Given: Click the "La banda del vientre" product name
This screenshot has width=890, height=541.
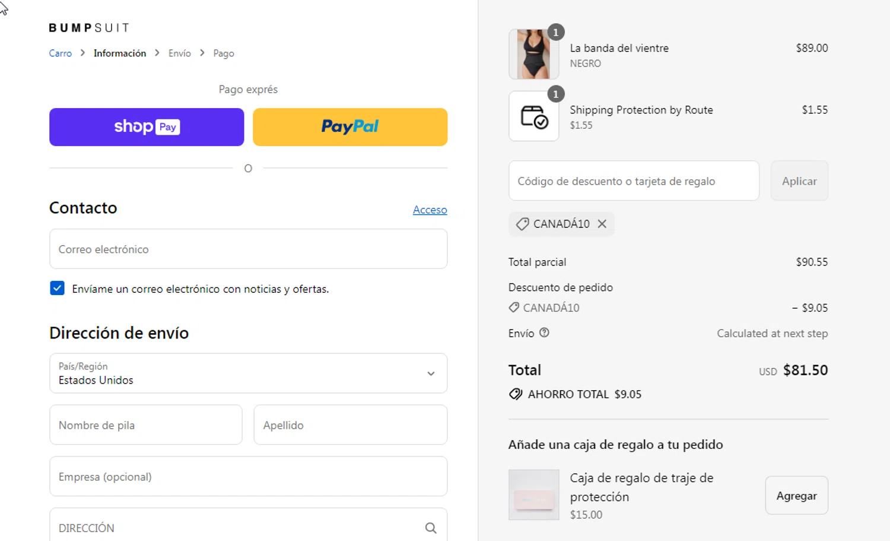Looking at the screenshot, I should pyautogui.click(x=619, y=48).
